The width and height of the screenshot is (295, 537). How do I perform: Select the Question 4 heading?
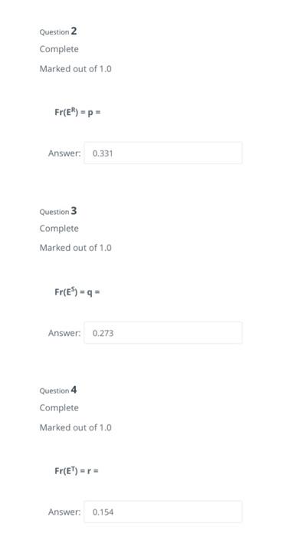click(58, 390)
